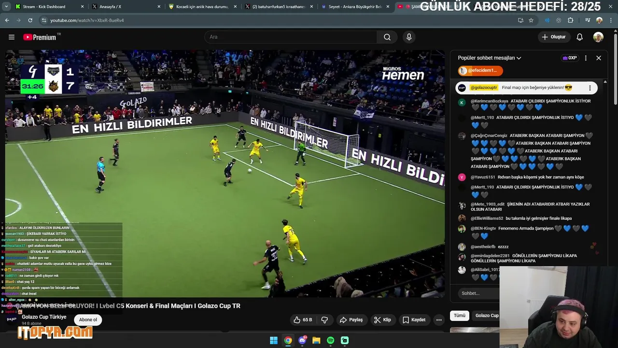Subscribe with Abone ol button
This screenshot has width=618, height=348.
[88, 319]
